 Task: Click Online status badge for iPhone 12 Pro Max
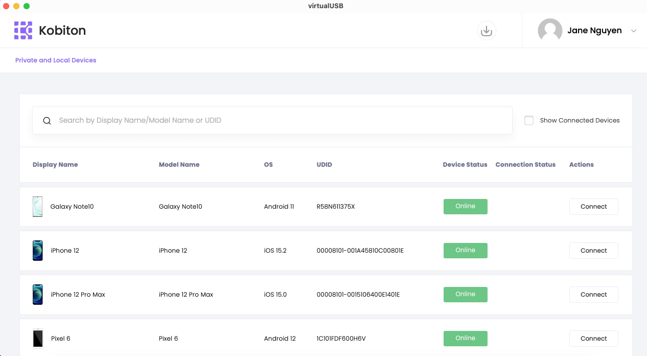pyautogui.click(x=465, y=295)
